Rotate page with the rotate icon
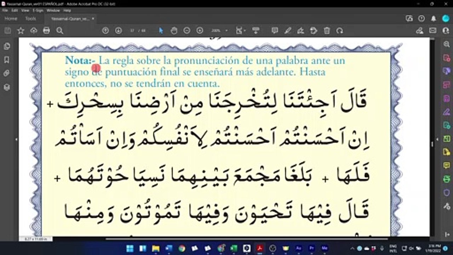 click(x=340, y=31)
